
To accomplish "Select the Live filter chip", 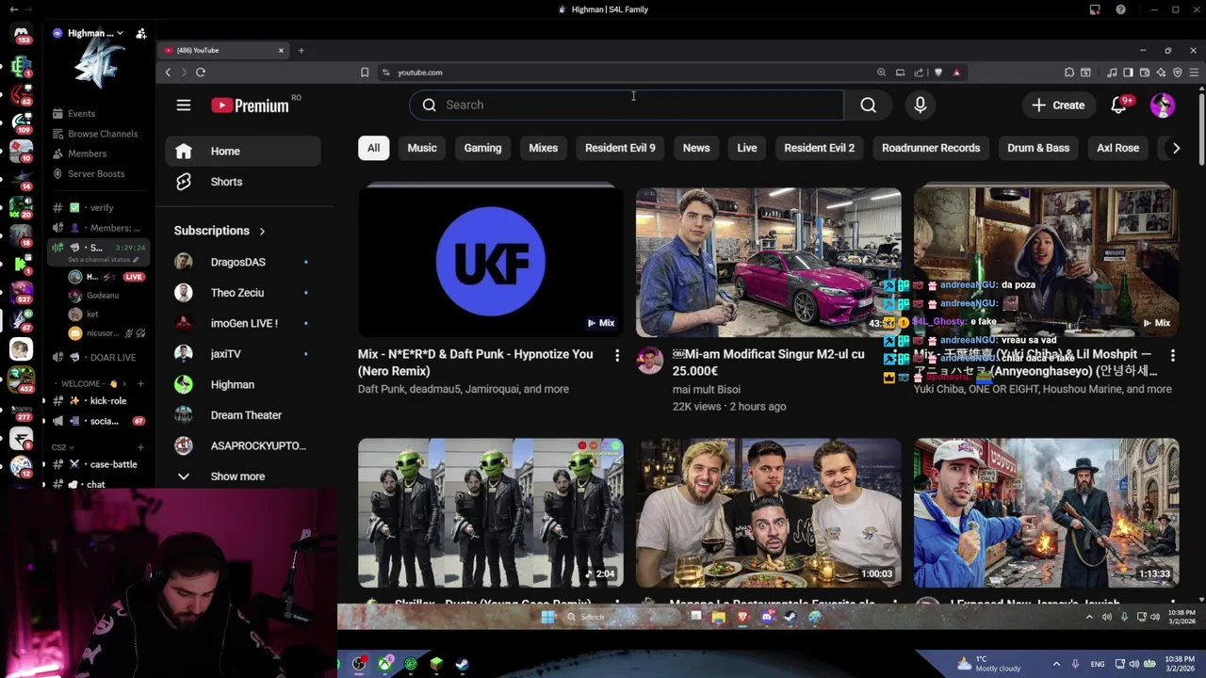I will pos(747,148).
